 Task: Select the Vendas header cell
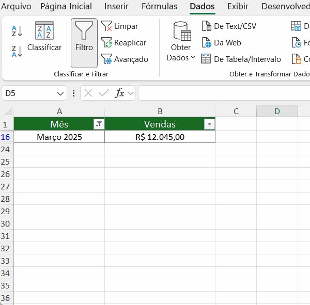tap(160, 124)
